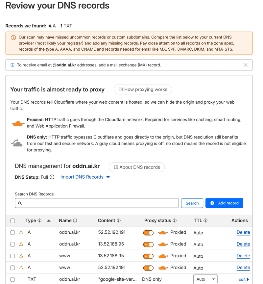Screen dimensions: 263x284
Task: Check the www 13.52.188.95 record checkbox
Action: point(13,256)
